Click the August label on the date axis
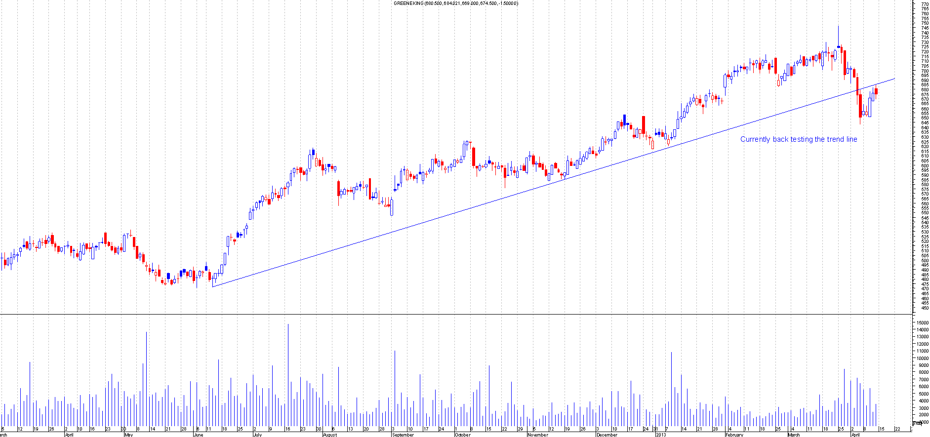Image resolution: width=930 pixels, height=437 pixels. (330, 435)
